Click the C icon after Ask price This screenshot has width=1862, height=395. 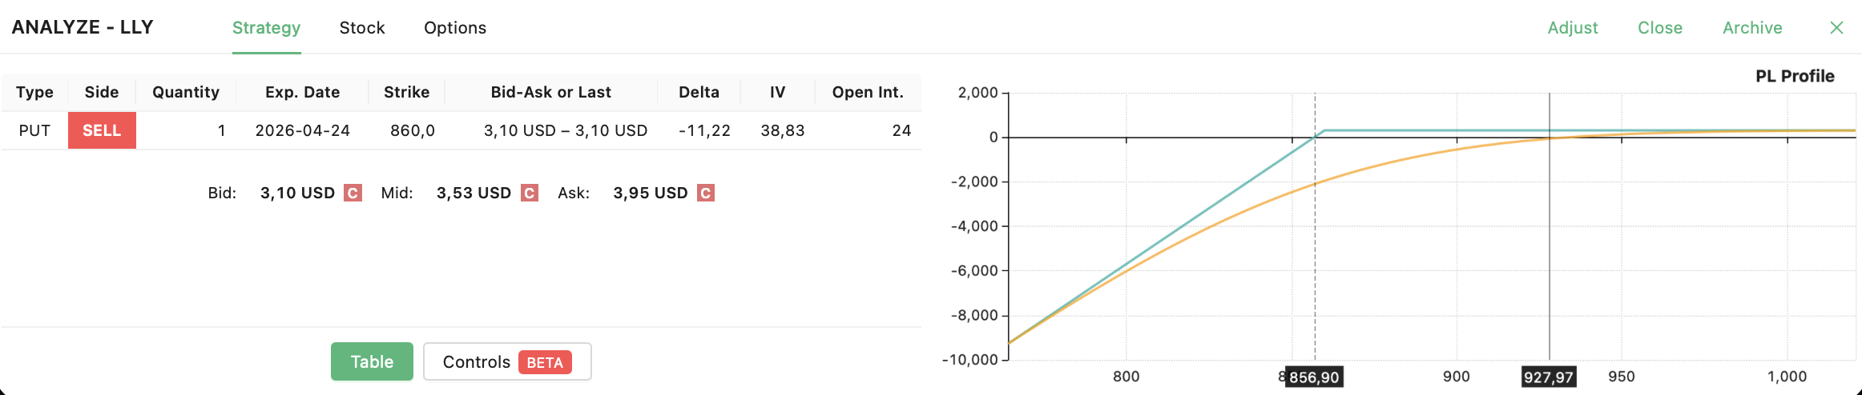705,193
